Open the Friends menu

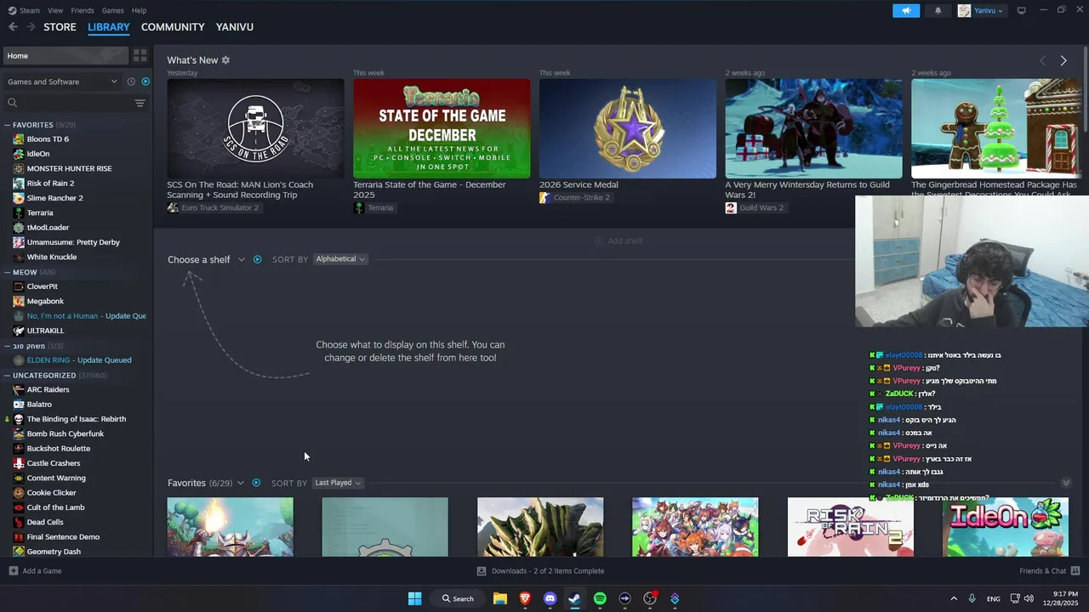click(x=83, y=10)
